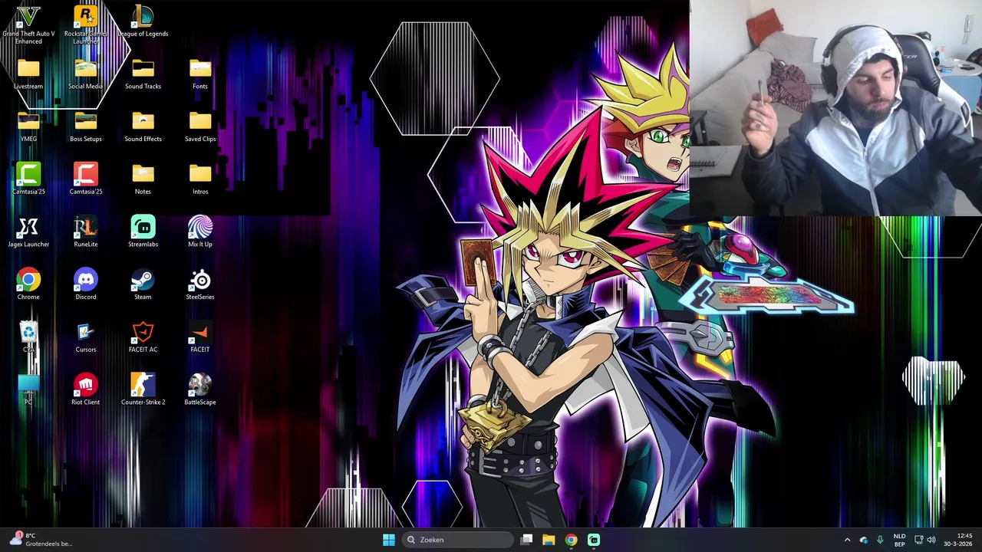The image size is (982, 552).
Task: Select the YMEG folder
Action: pos(28,127)
